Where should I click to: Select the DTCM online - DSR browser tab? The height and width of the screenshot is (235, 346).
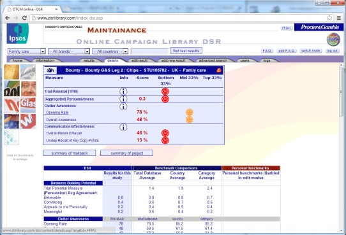pyautogui.click(x=32, y=10)
